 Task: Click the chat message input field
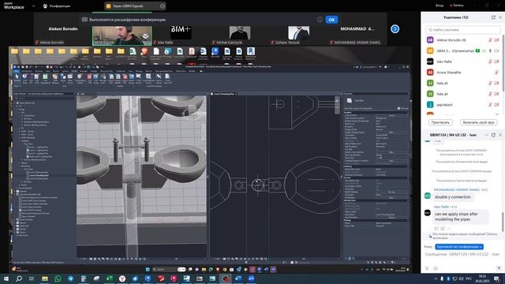tap(462, 254)
